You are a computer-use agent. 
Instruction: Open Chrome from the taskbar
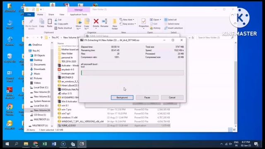[35, 144]
